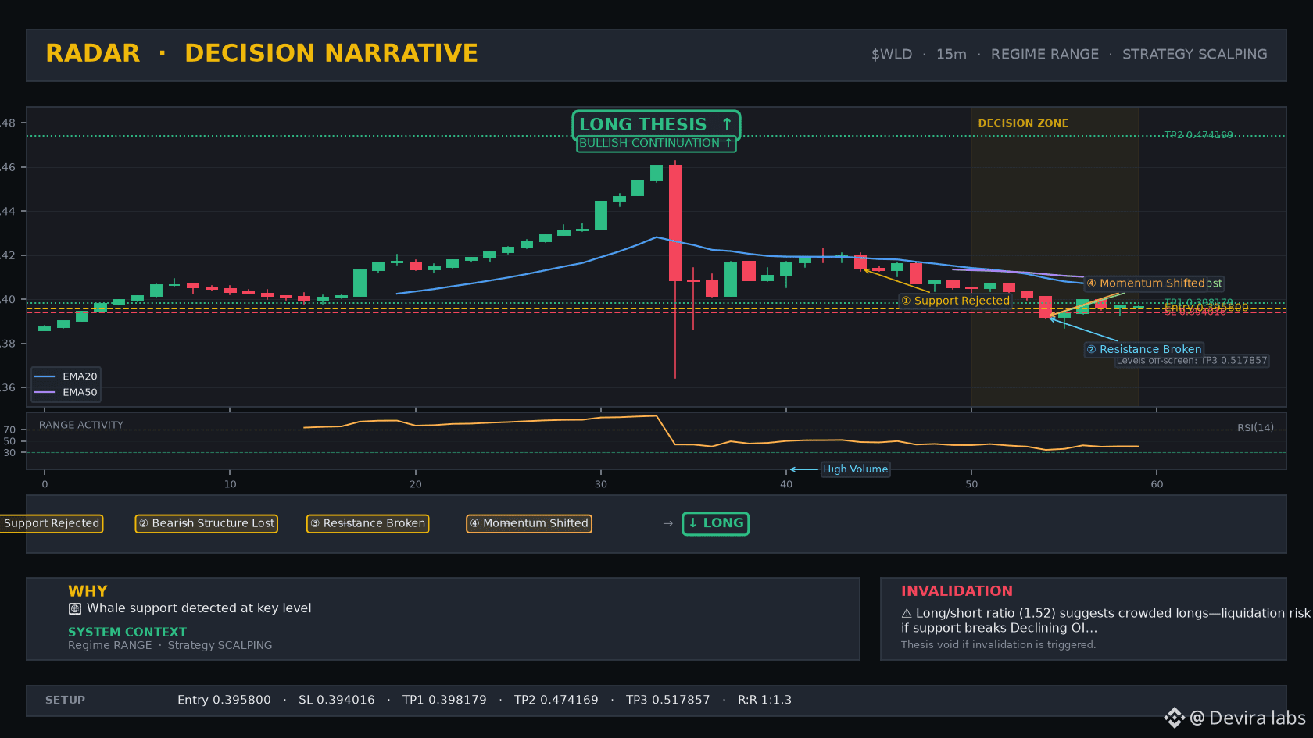Click the Support Rejected annotation on the chart
Viewport: 1313px width, 738px height.
[x=955, y=301]
